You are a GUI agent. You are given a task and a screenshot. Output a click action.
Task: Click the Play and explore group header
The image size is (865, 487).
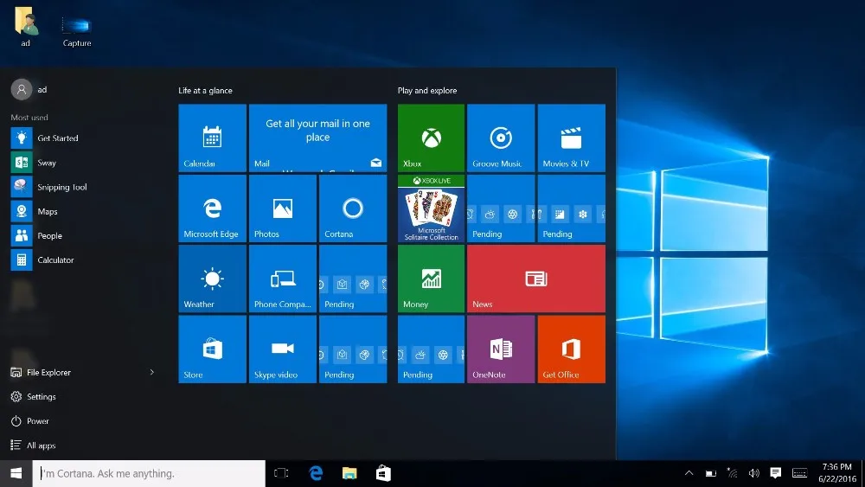[427, 91]
